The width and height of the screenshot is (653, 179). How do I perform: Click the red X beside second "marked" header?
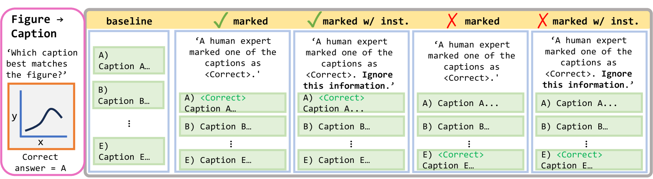(x=452, y=20)
